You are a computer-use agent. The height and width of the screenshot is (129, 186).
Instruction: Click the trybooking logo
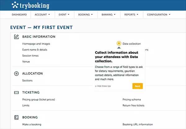click(x=30, y=5)
